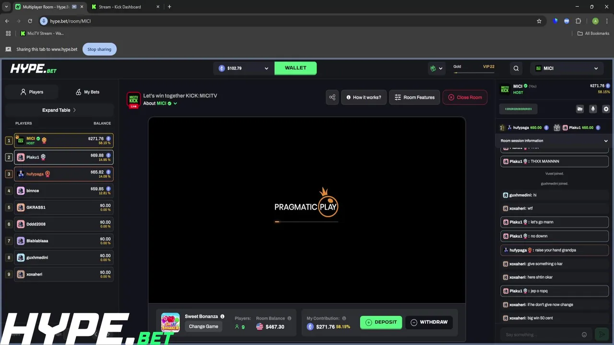Open the site search magnifier icon
This screenshot has height=345, width=614.
click(516, 69)
